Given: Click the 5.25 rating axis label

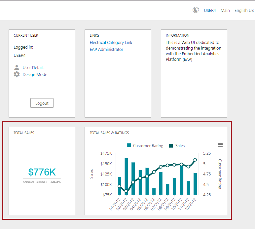Looking at the screenshot, I should pos(207,153).
